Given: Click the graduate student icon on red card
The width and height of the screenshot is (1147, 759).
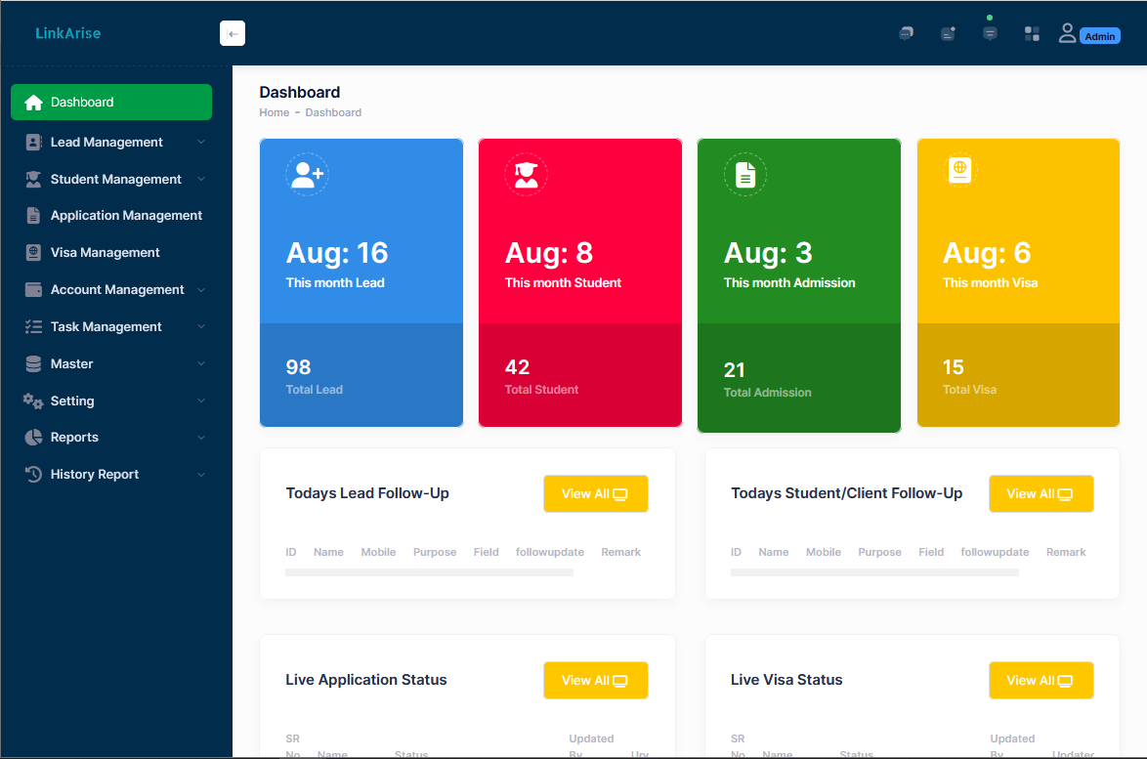Looking at the screenshot, I should pos(526,175).
